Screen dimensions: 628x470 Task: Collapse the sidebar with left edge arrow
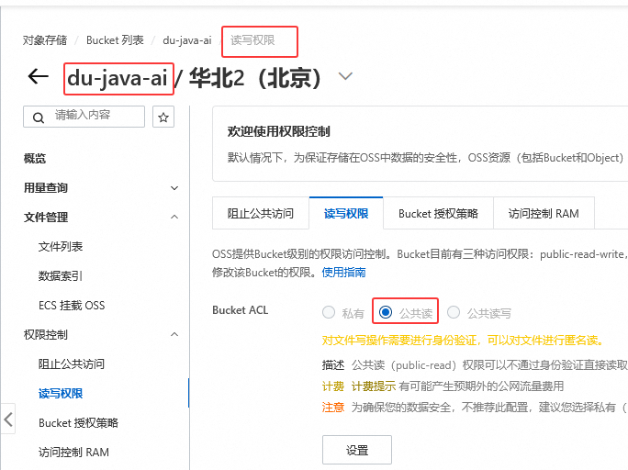(8, 420)
